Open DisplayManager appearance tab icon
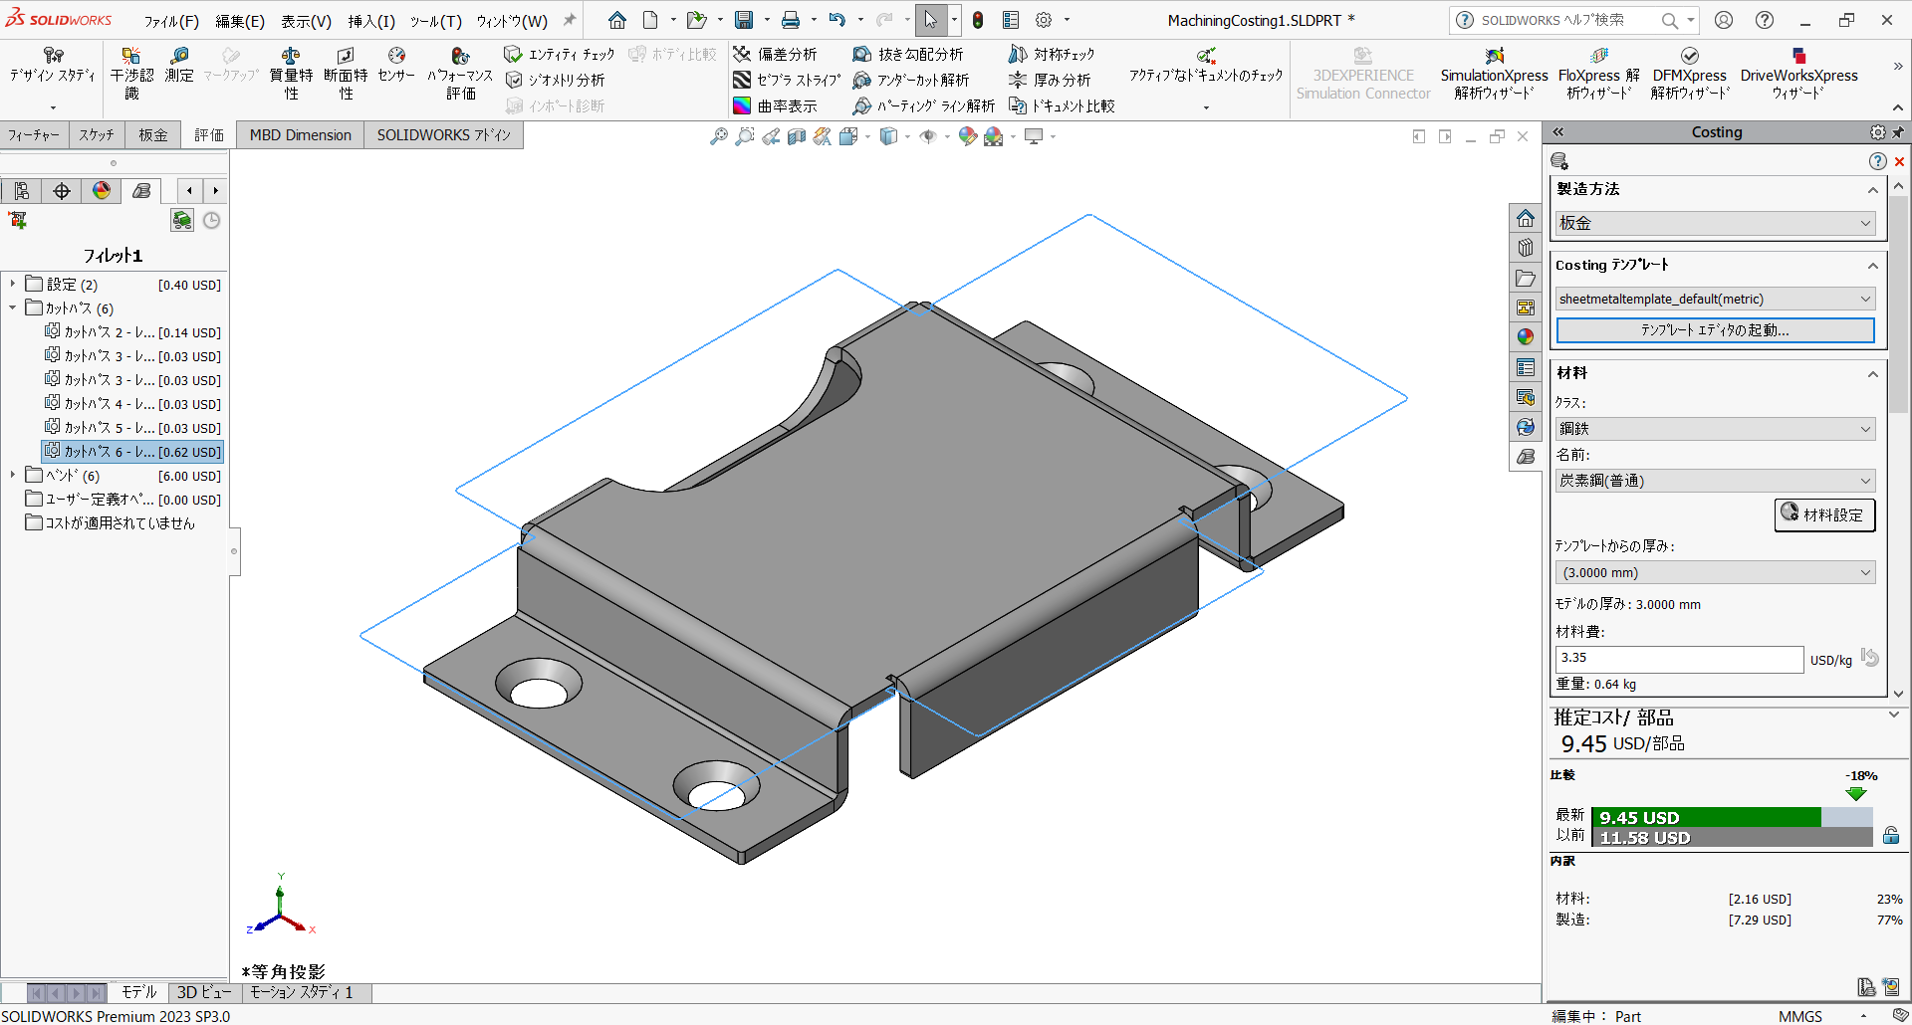1912x1025 pixels. tap(102, 190)
